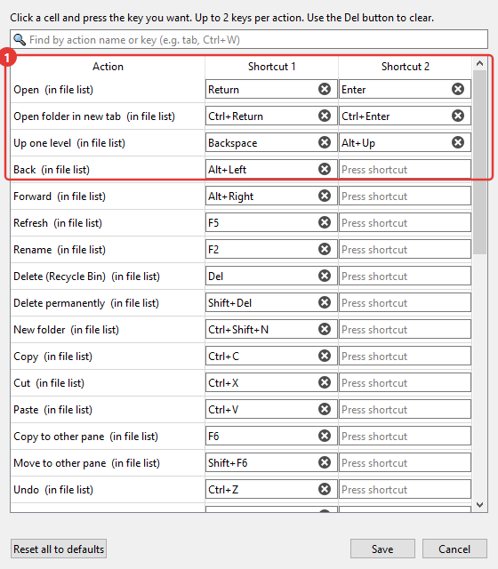Clear the Alt+Left shortcut for Back

(325, 169)
